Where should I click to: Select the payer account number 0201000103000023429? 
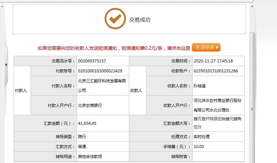[x=100, y=71]
